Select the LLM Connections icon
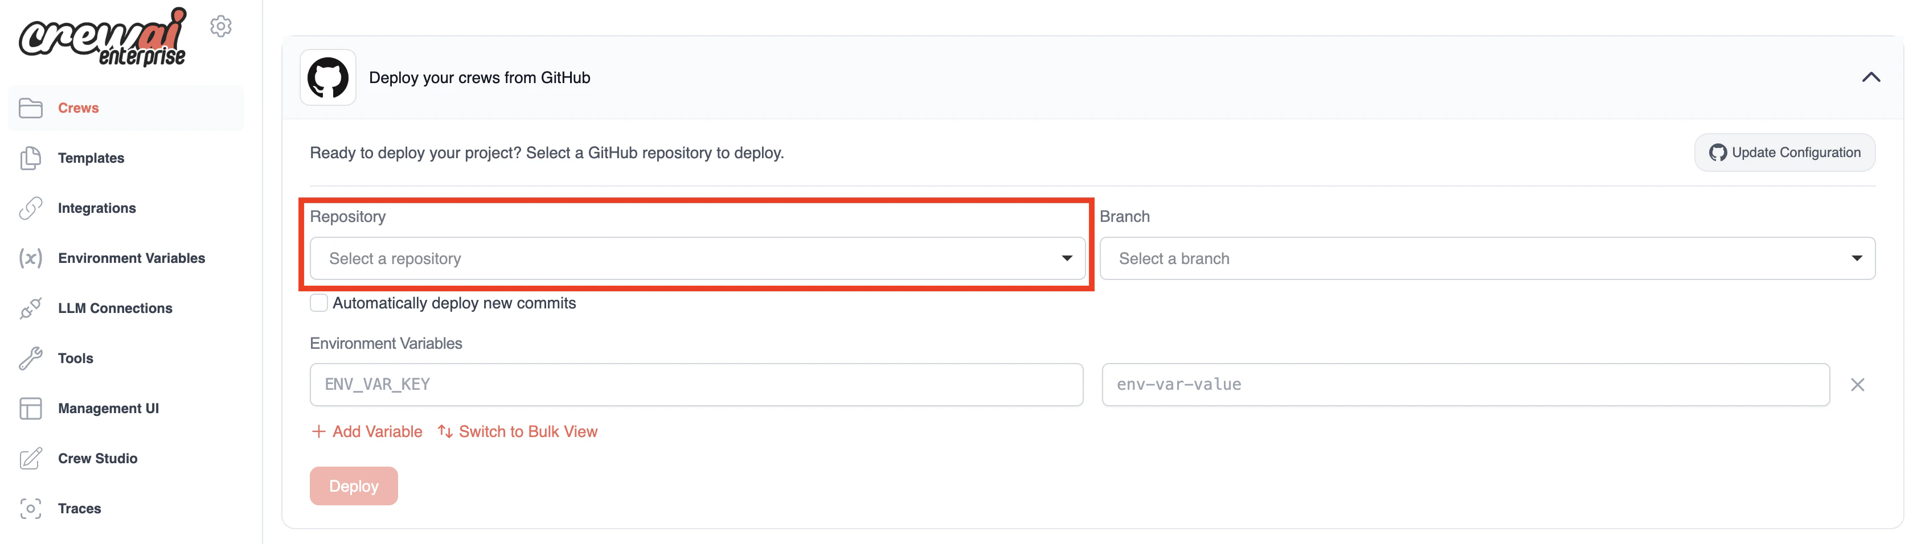This screenshot has width=1917, height=544. point(31,308)
